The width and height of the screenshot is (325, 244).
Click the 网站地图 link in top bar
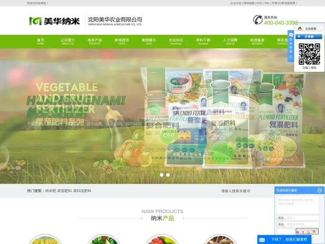point(249,3)
